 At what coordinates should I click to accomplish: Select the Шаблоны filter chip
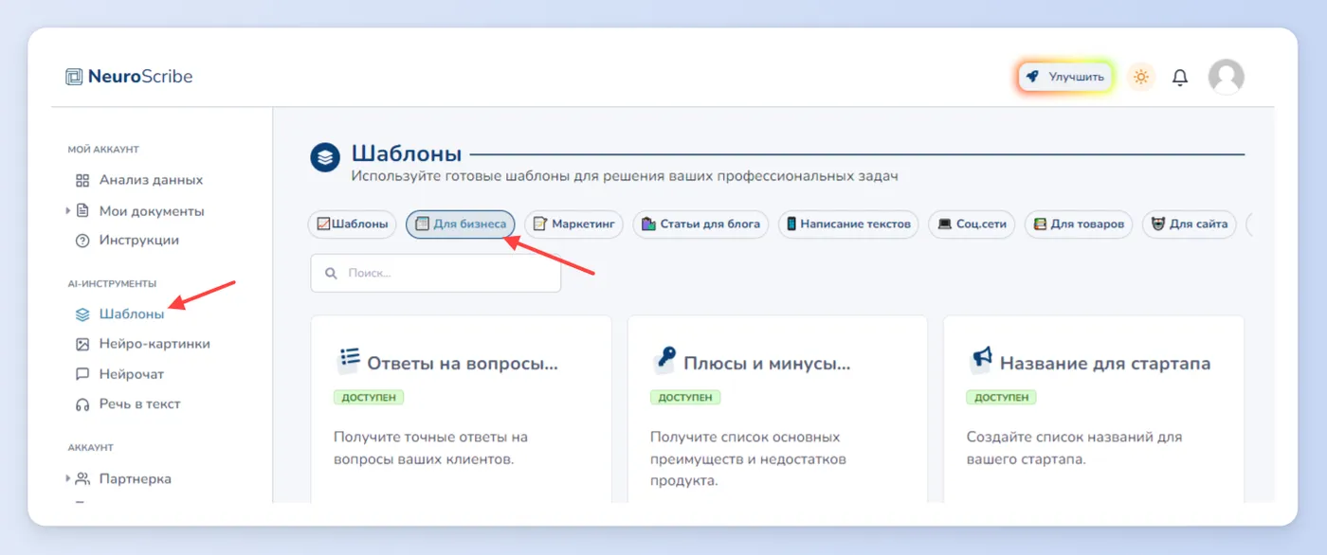point(353,224)
